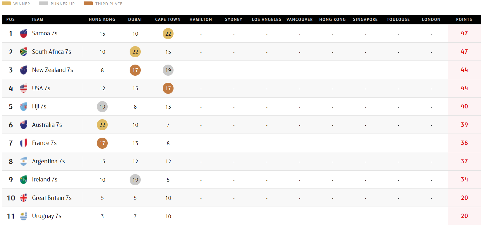Viewport: 484px width, 225px height.
Task: Click Samoa 7s total points of 47
Action: coord(464,33)
